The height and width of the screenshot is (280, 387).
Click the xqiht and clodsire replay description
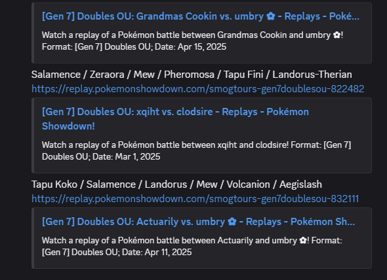pyautogui.click(x=197, y=150)
